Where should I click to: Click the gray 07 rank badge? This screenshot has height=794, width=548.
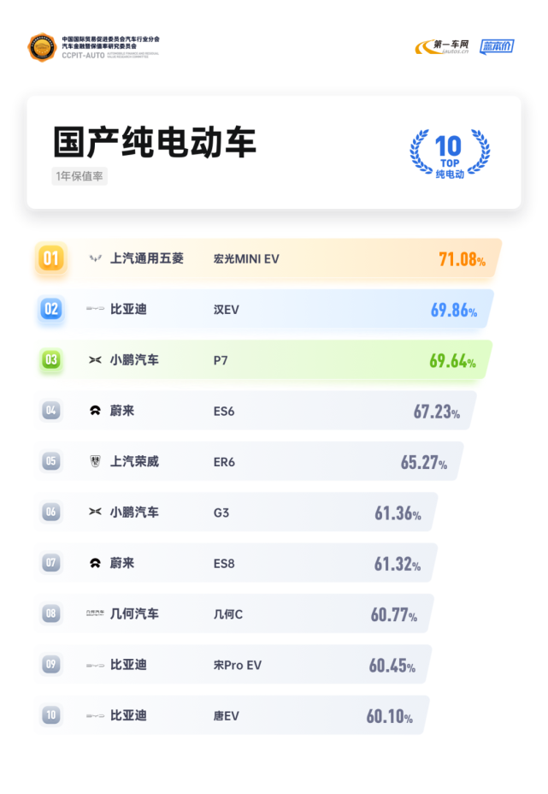(51, 563)
